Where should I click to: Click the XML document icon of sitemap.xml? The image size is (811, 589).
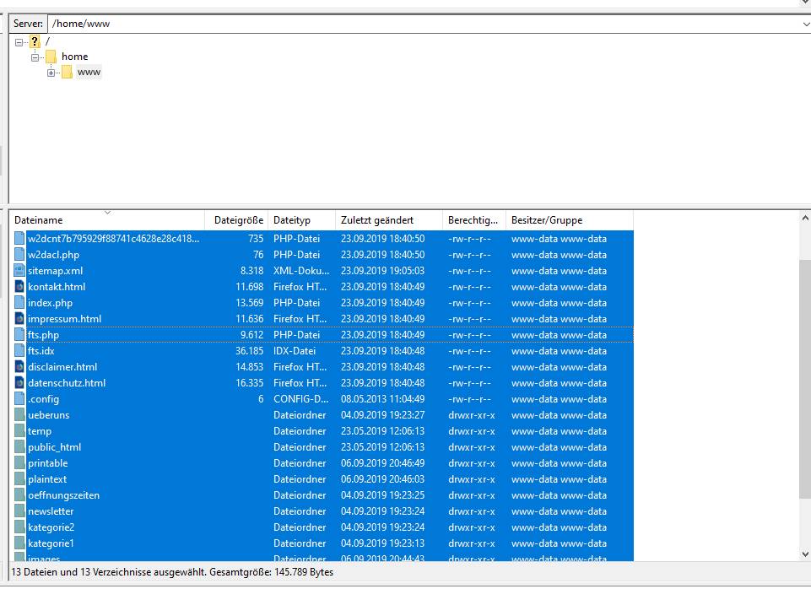(x=19, y=270)
